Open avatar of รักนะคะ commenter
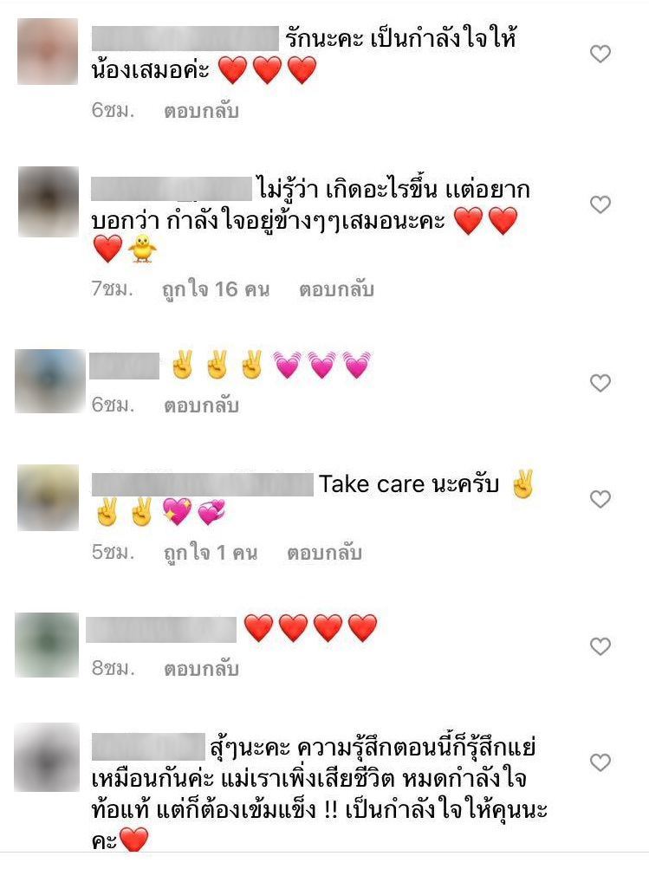649x869 pixels. [48, 51]
